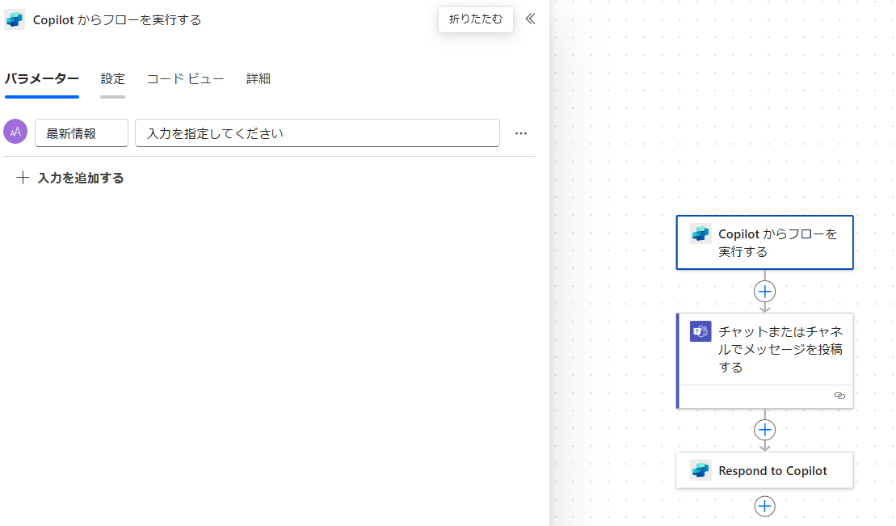896x526 pixels.
Task: Click the panel title Copilot からフローを実行する
Action: tap(117, 20)
